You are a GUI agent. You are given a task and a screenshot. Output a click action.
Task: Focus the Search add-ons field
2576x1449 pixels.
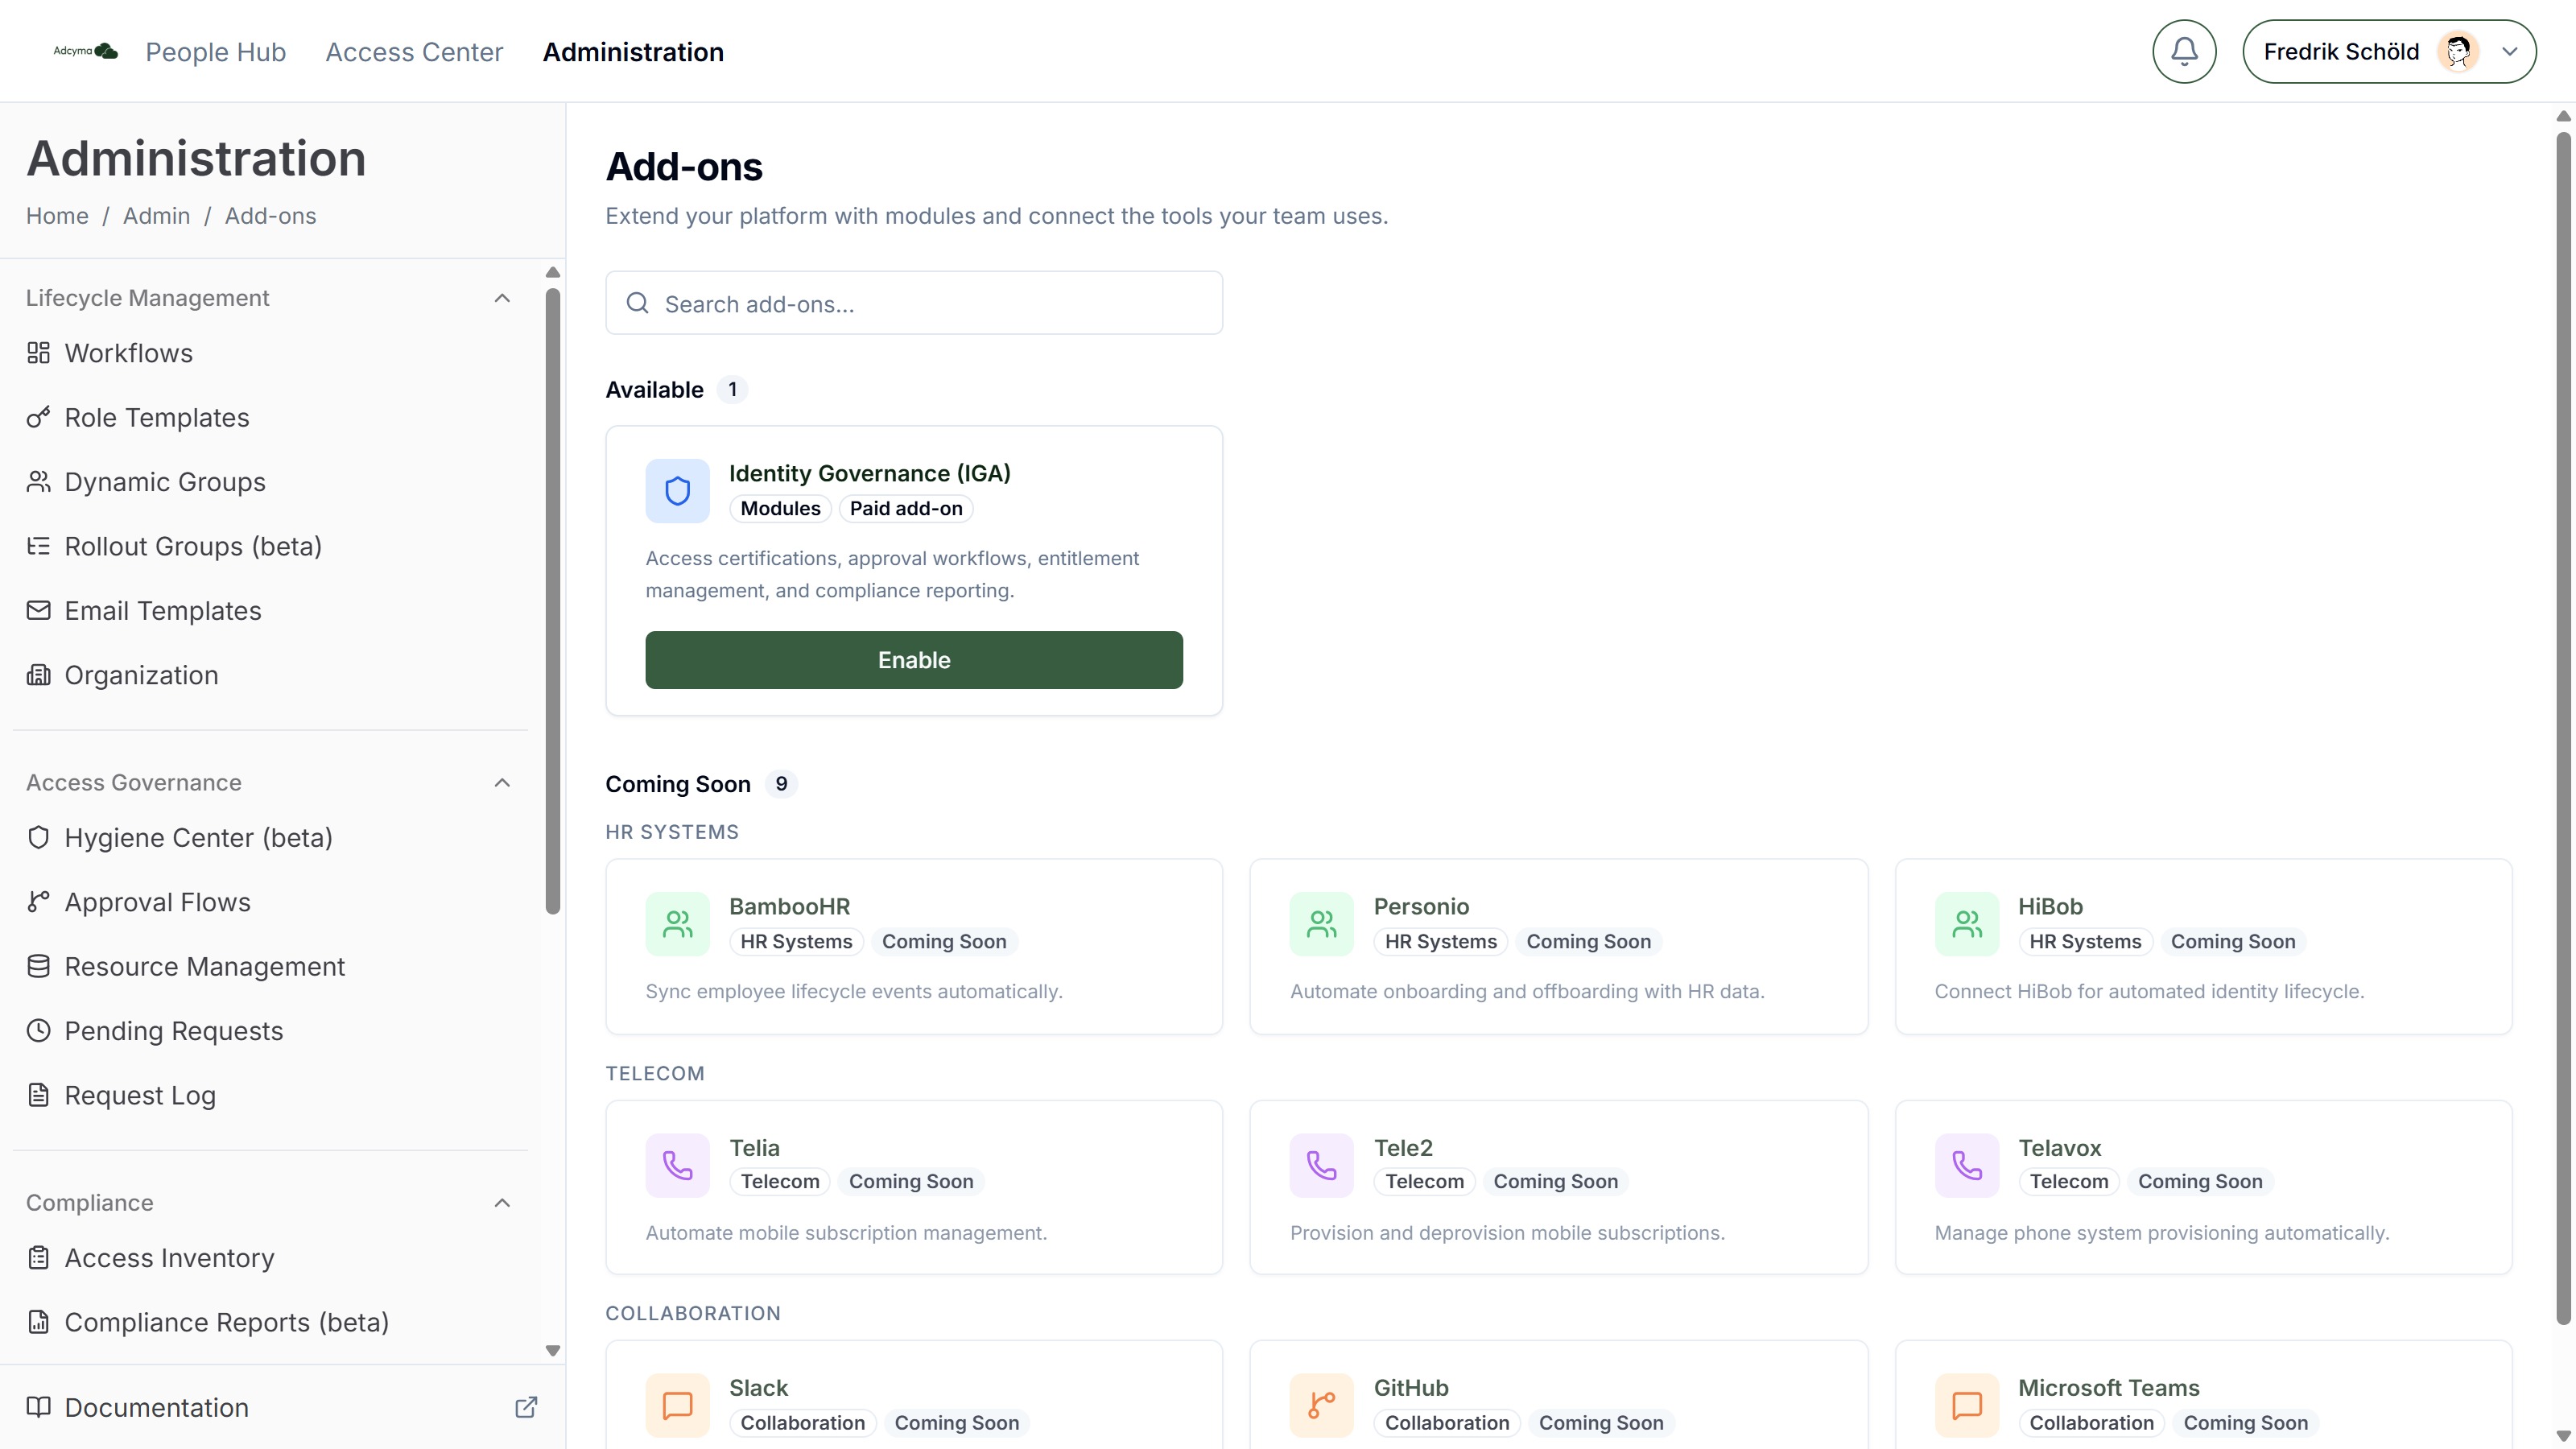914,303
